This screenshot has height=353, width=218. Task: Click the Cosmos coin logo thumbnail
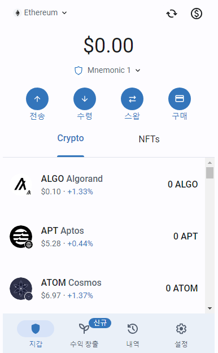21,289
